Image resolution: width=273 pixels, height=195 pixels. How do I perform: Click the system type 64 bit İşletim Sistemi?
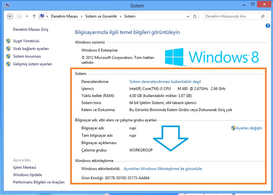coord(163,103)
